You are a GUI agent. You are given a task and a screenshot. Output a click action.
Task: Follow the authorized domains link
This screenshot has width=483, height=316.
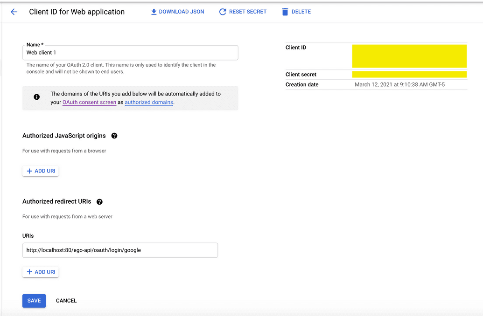(x=149, y=102)
